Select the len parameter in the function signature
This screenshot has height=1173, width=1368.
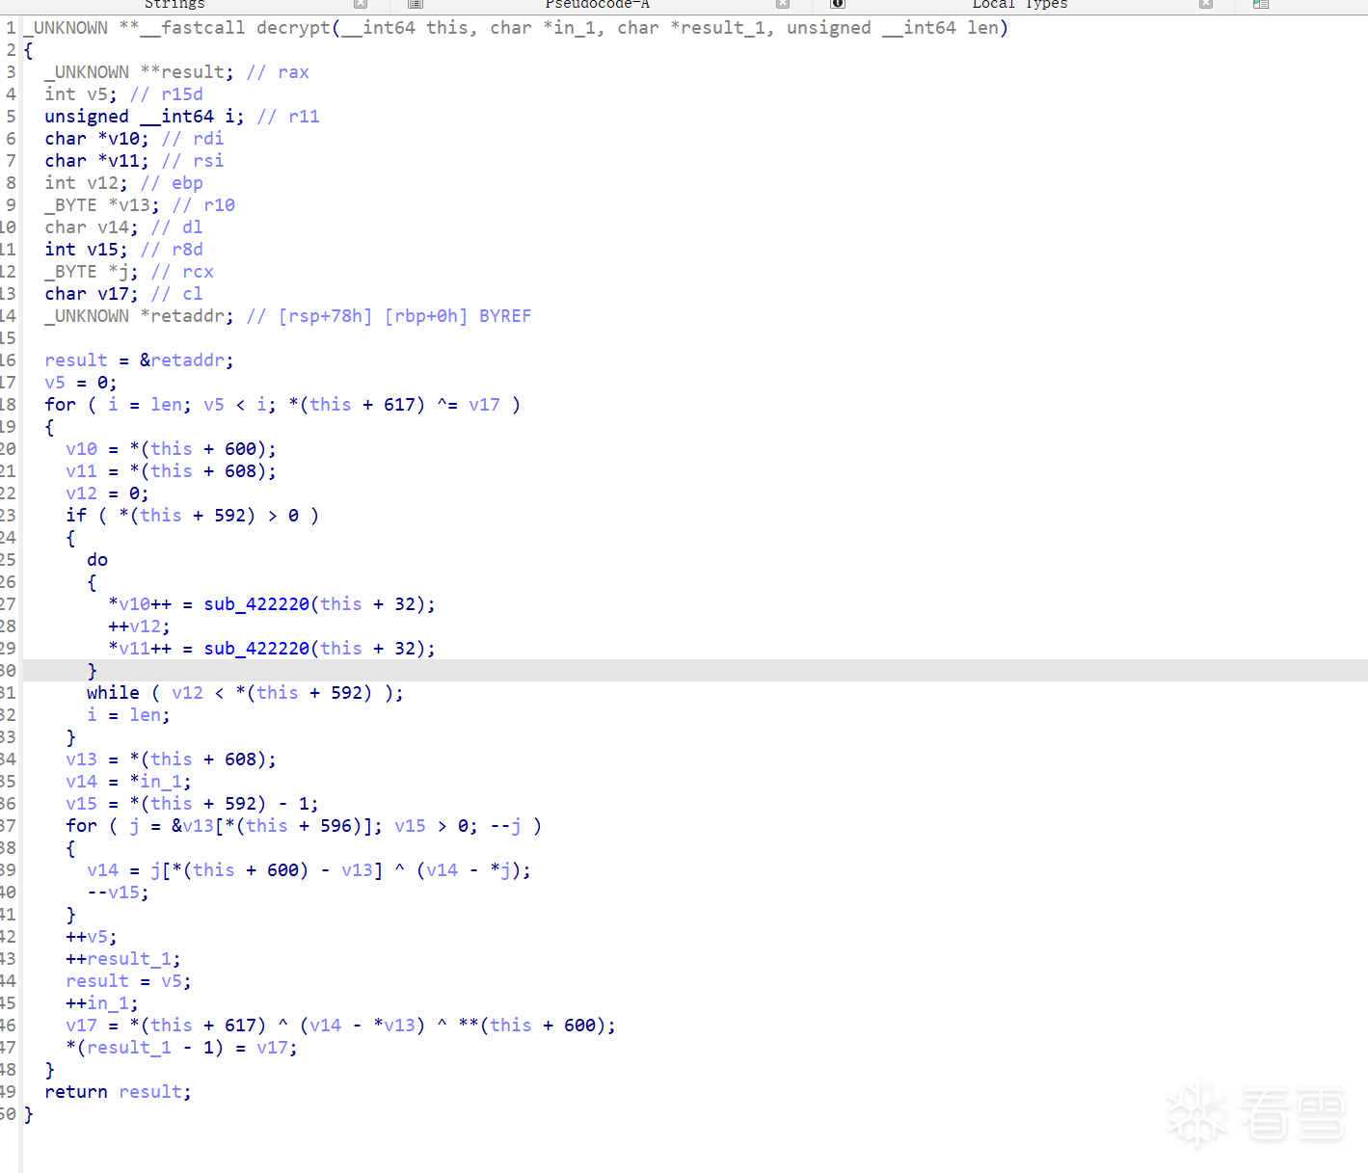pyautogui.click(x=982, y=28)
